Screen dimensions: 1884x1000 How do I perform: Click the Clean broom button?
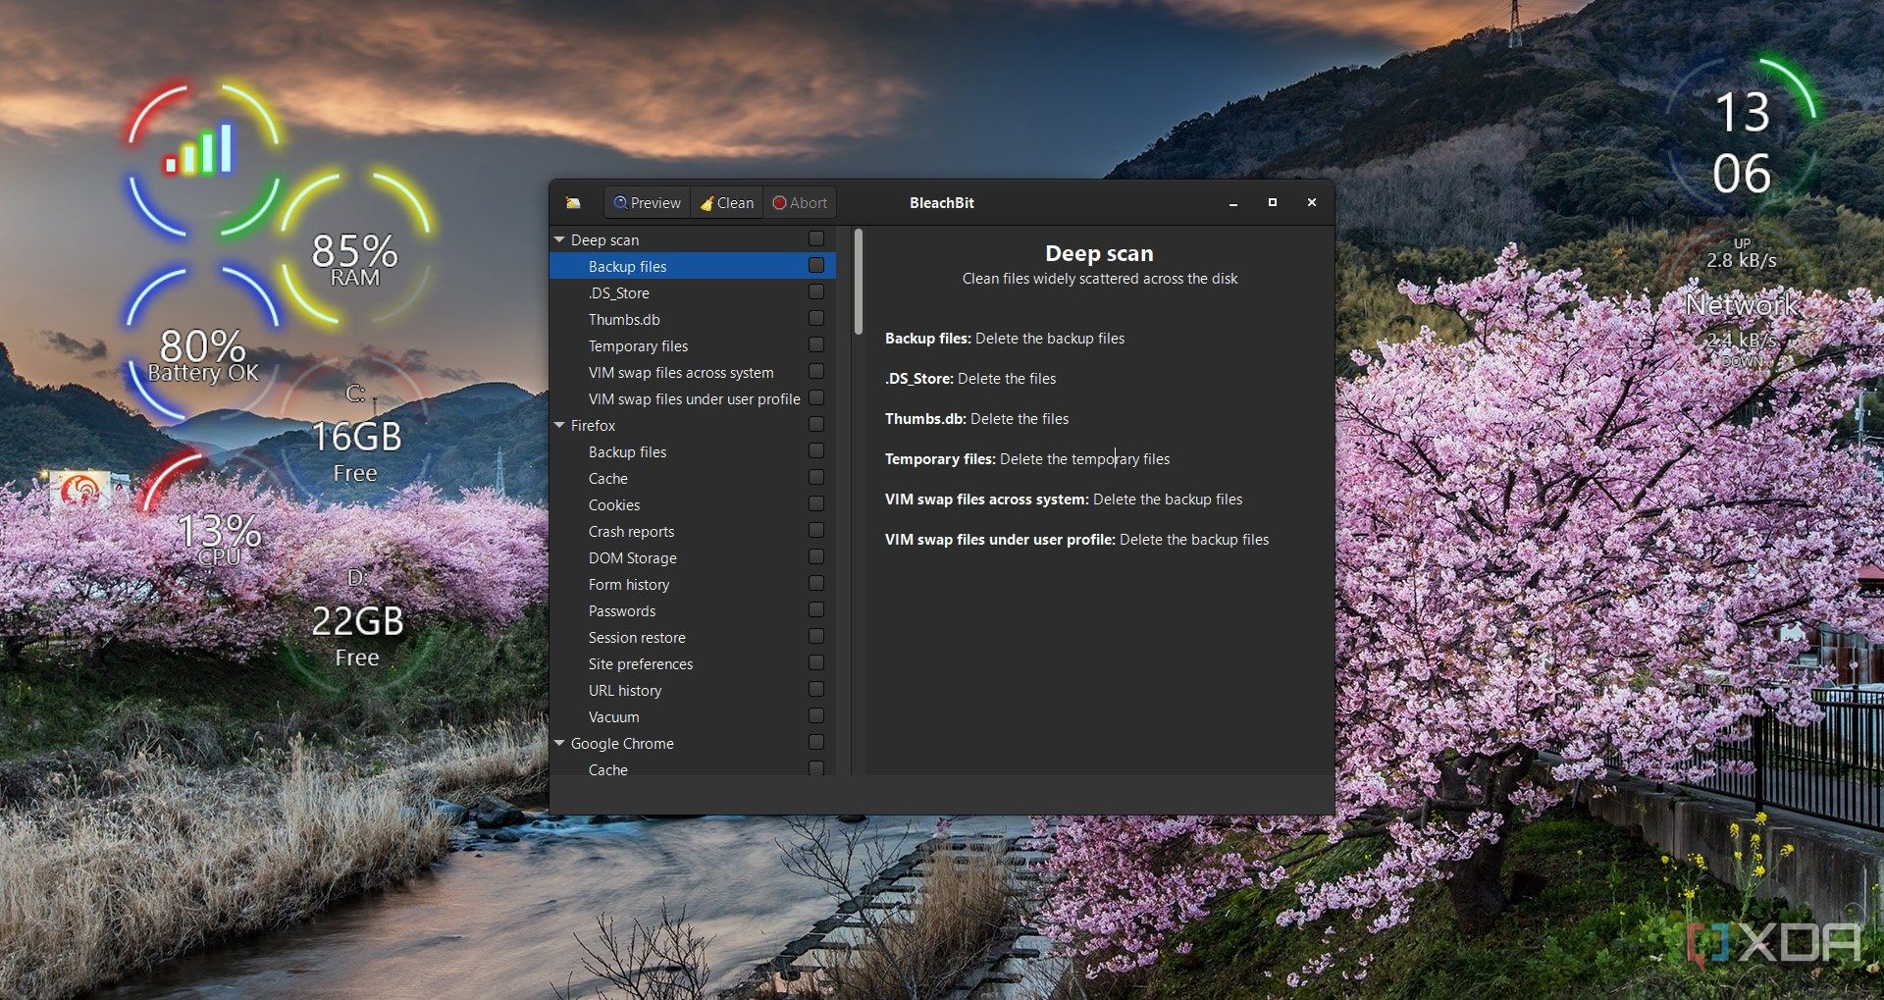tap(727, 203)
